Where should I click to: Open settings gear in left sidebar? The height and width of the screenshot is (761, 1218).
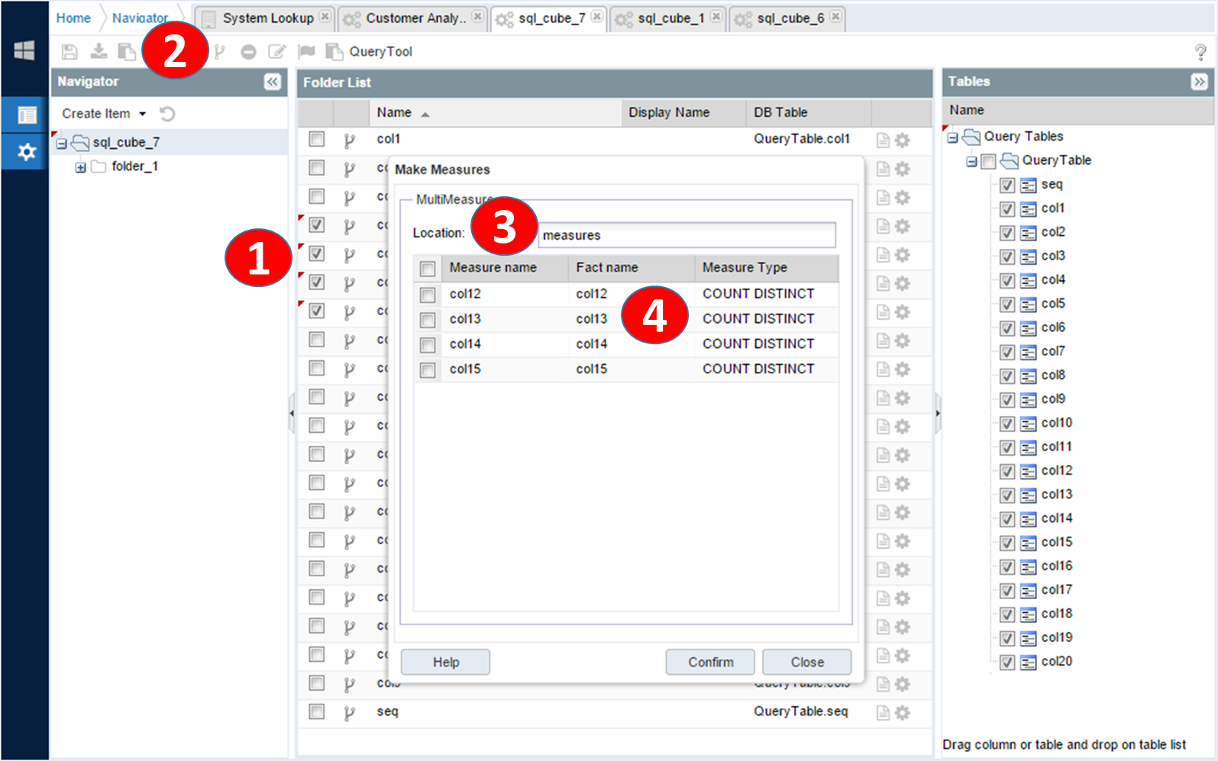[x=26, y=152]
